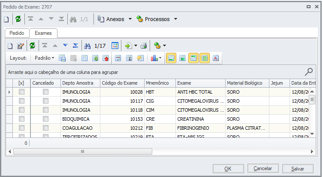Toggle the first highlighted grid view button
Viewport: 323px width, 177px height.
171,58
